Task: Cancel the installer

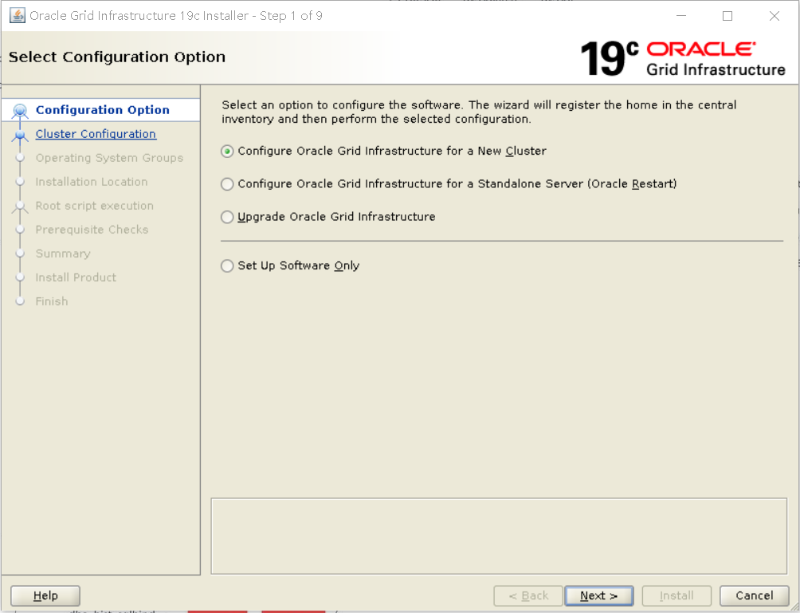Action: click(x=754, y=595)
